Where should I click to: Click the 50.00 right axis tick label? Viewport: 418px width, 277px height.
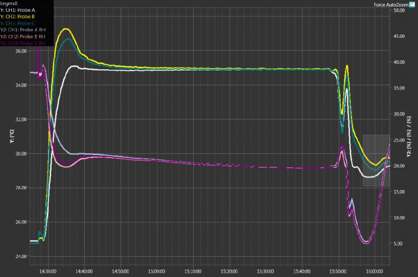point(399,10)
